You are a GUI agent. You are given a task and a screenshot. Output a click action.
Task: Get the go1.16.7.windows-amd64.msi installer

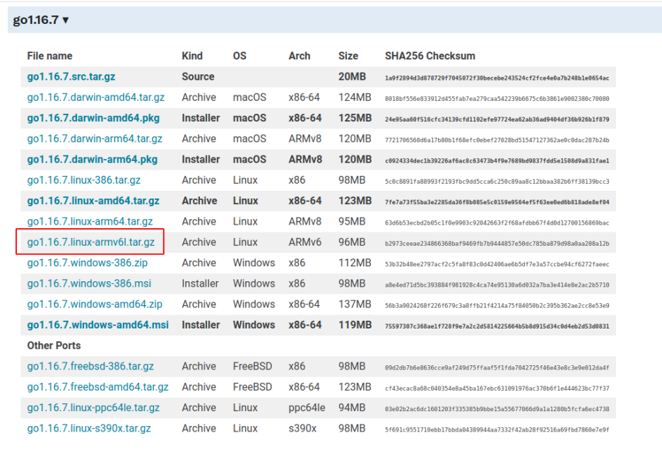coord(97,325)
